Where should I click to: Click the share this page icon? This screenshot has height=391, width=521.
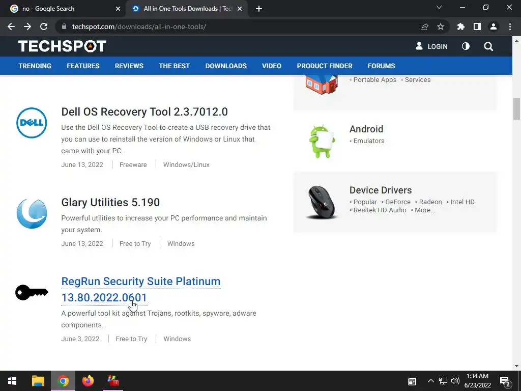coord(424,26)
